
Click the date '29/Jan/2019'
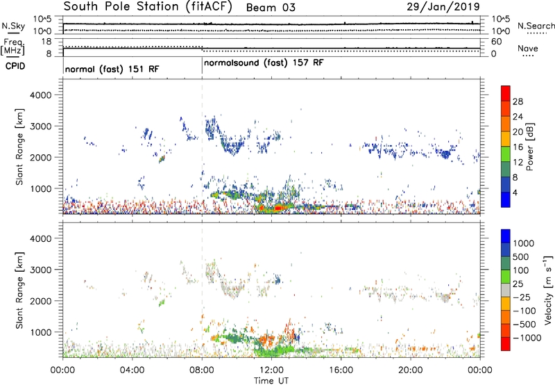click(x=443, y=7)
